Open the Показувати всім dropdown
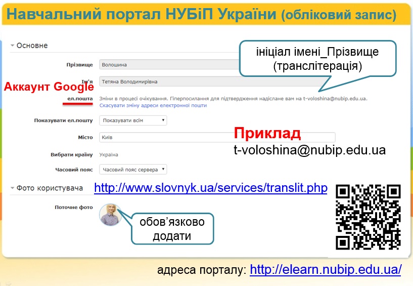 (133, 120)
